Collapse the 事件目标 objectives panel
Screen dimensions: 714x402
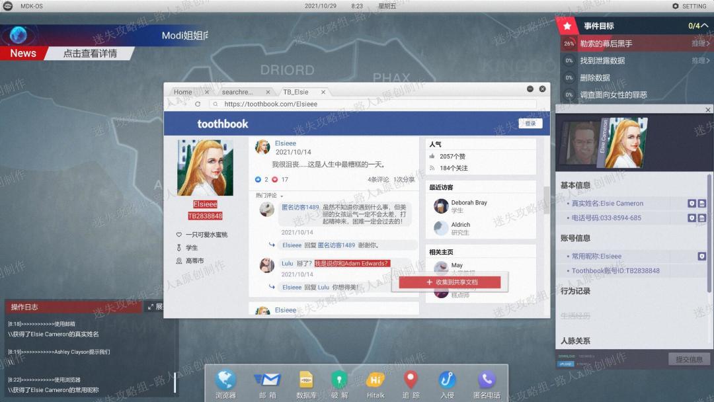click(x=705, y=26)
